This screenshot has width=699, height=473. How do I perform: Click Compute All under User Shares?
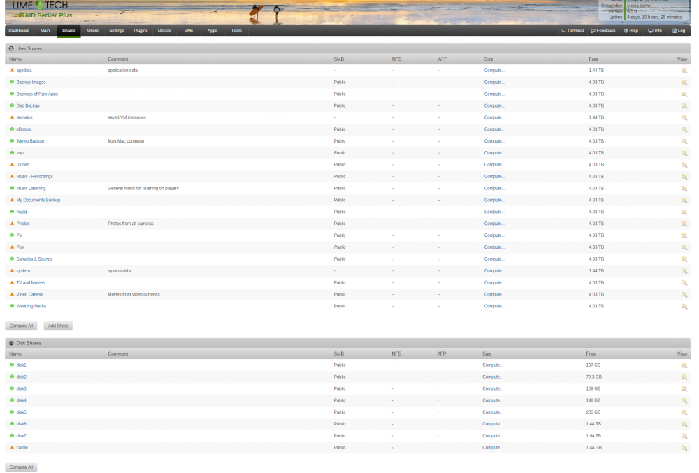22,326
